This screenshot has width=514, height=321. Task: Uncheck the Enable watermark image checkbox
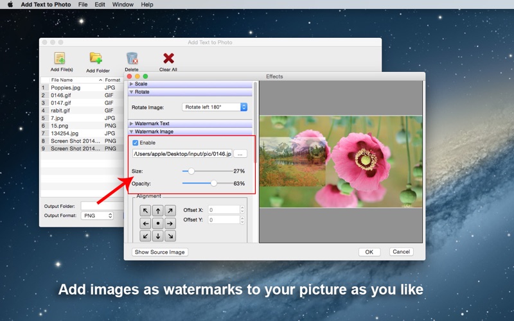coord(136,143)
